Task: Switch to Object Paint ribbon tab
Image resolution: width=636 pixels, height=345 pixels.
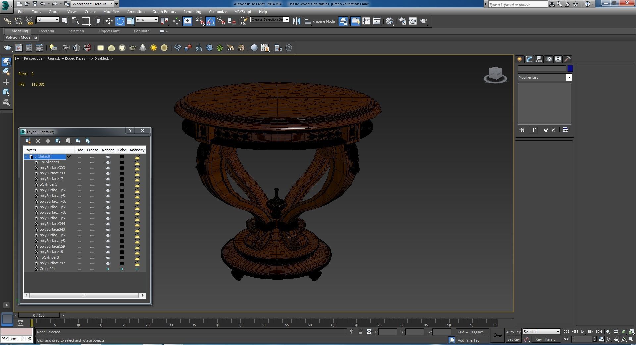Action: [109, 31]
